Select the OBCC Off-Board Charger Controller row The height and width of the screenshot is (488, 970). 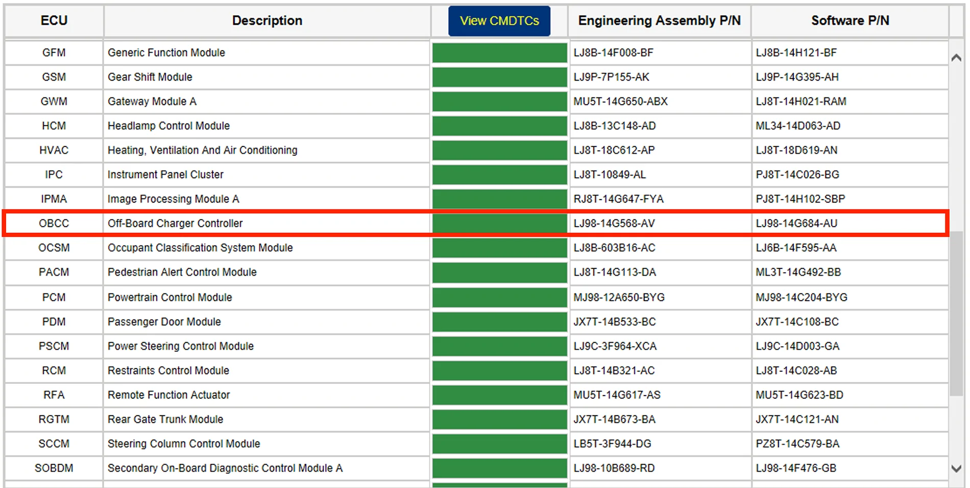click(x=476, y=223)
